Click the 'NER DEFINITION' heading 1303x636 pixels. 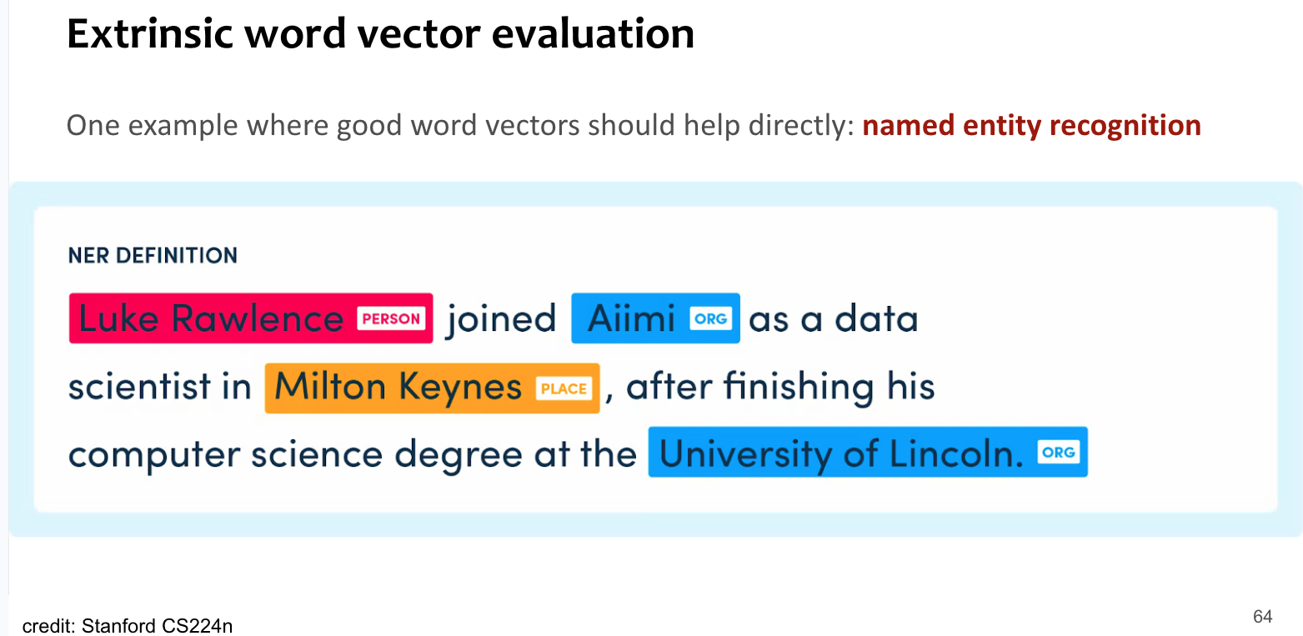153,256
